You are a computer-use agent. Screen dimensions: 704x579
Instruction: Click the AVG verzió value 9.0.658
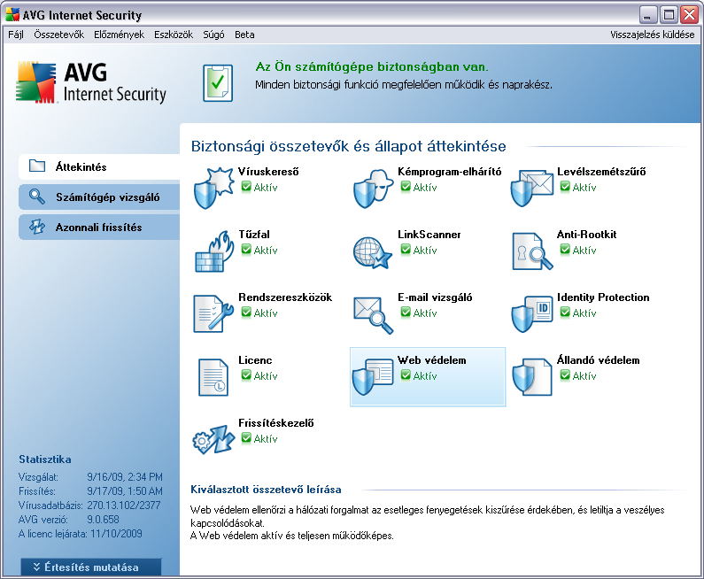[x=103, y=520]
